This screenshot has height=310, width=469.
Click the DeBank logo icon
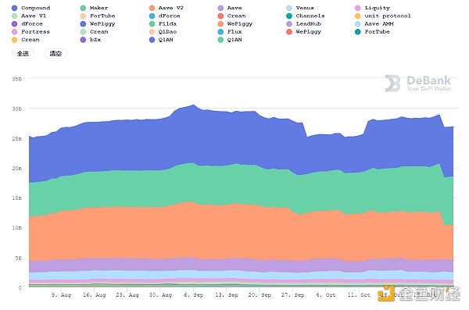coord(392,83)
